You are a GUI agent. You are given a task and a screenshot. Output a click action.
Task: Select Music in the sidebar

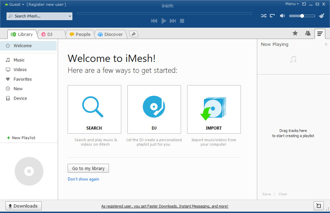click(28, 60)
